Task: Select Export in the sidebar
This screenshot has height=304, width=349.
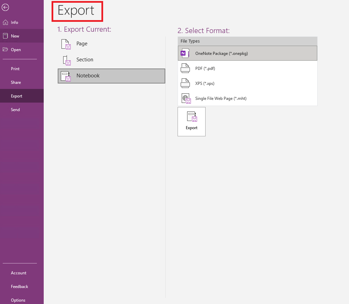Action: click(x=22, y=96)
